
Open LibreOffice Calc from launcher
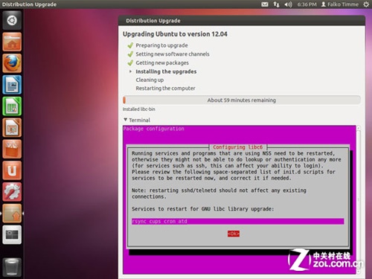(x=12, y=106)
